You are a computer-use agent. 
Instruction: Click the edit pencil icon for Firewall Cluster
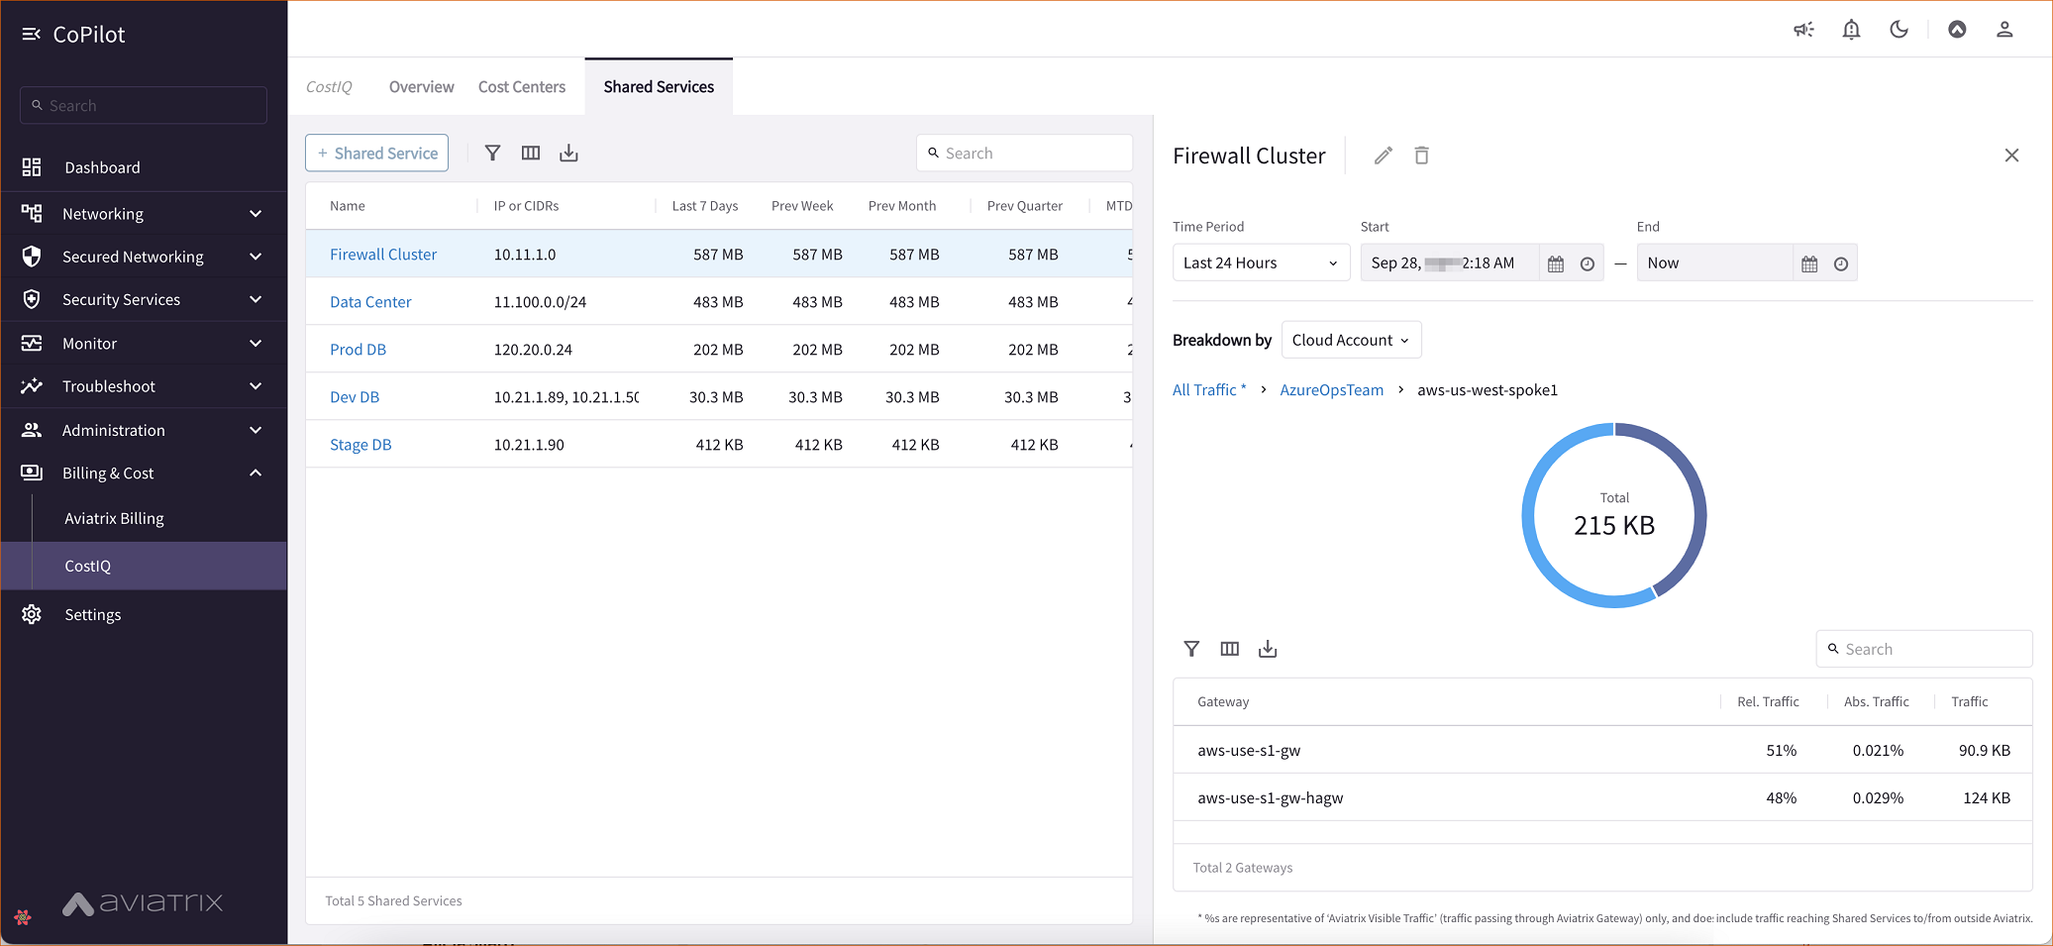[1383, 156]
